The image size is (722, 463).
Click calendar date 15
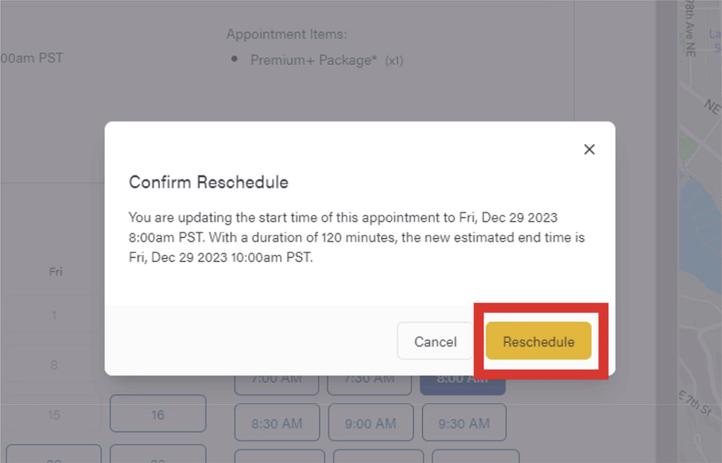(x=55, y=414)
